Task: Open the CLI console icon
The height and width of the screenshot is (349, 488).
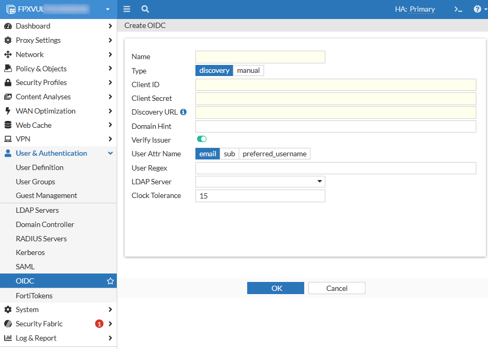Action: (x=458, y=9)
